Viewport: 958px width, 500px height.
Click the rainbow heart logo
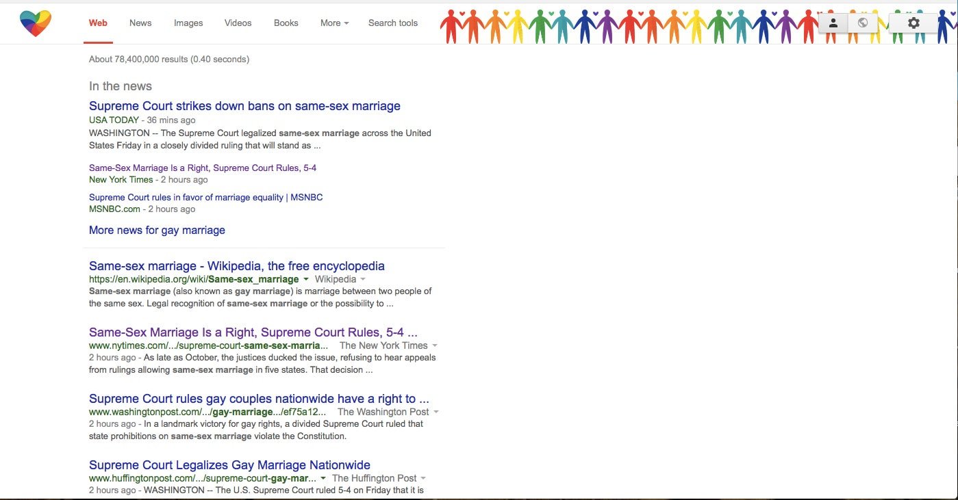tap(36, 23)
